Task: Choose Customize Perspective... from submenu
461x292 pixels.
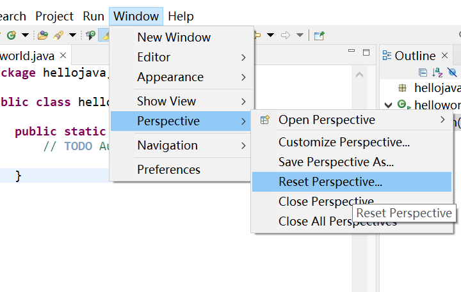Action: 344,142
